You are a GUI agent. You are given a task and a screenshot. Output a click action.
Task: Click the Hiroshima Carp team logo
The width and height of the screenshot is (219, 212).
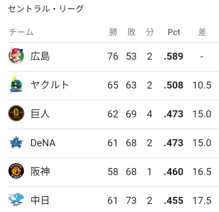(x=16, y=56)
